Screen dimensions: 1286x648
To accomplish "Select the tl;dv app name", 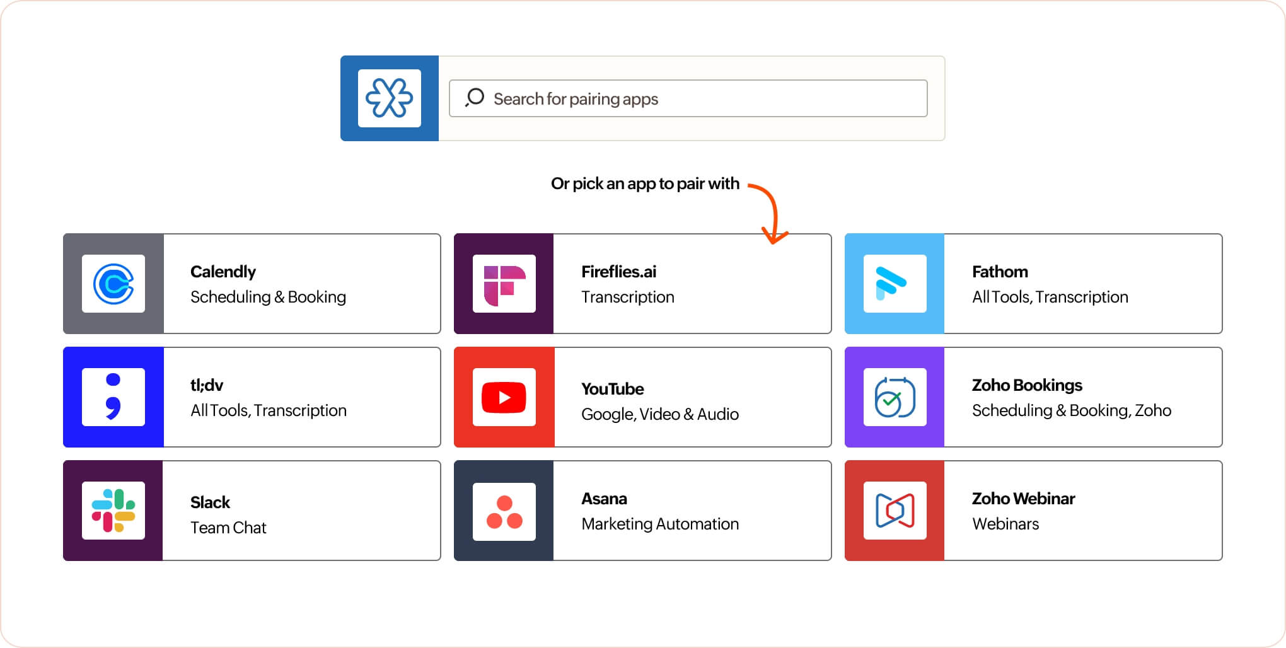I will click(207, 385).
